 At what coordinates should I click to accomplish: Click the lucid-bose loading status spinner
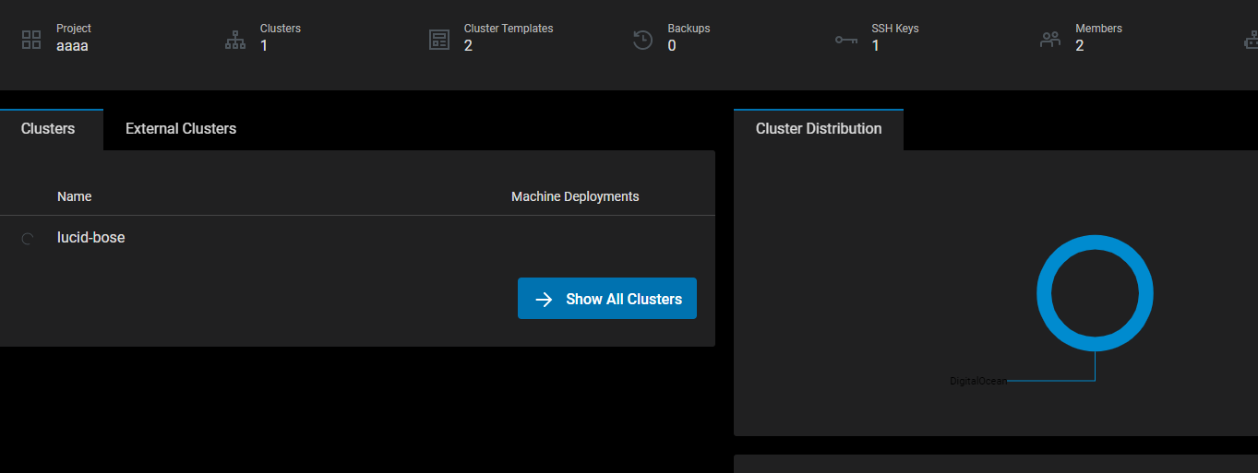pyautogui.click(x=28, y=238)
